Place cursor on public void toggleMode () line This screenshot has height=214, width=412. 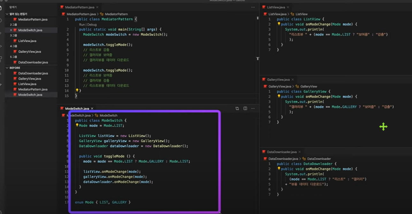(x=107, y=156)
